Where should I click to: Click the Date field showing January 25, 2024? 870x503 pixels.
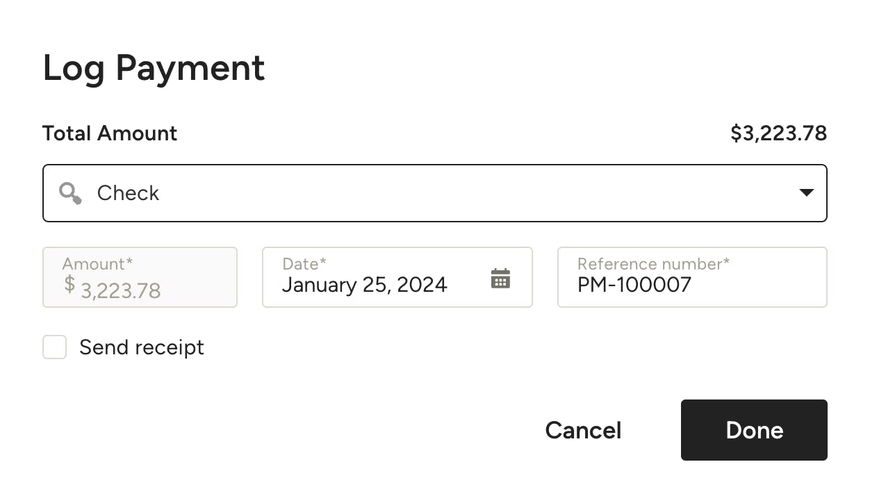coord(365,285)
